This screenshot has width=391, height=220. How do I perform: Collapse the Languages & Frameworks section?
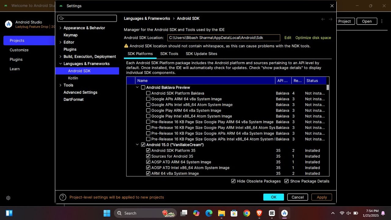(60, 64)
